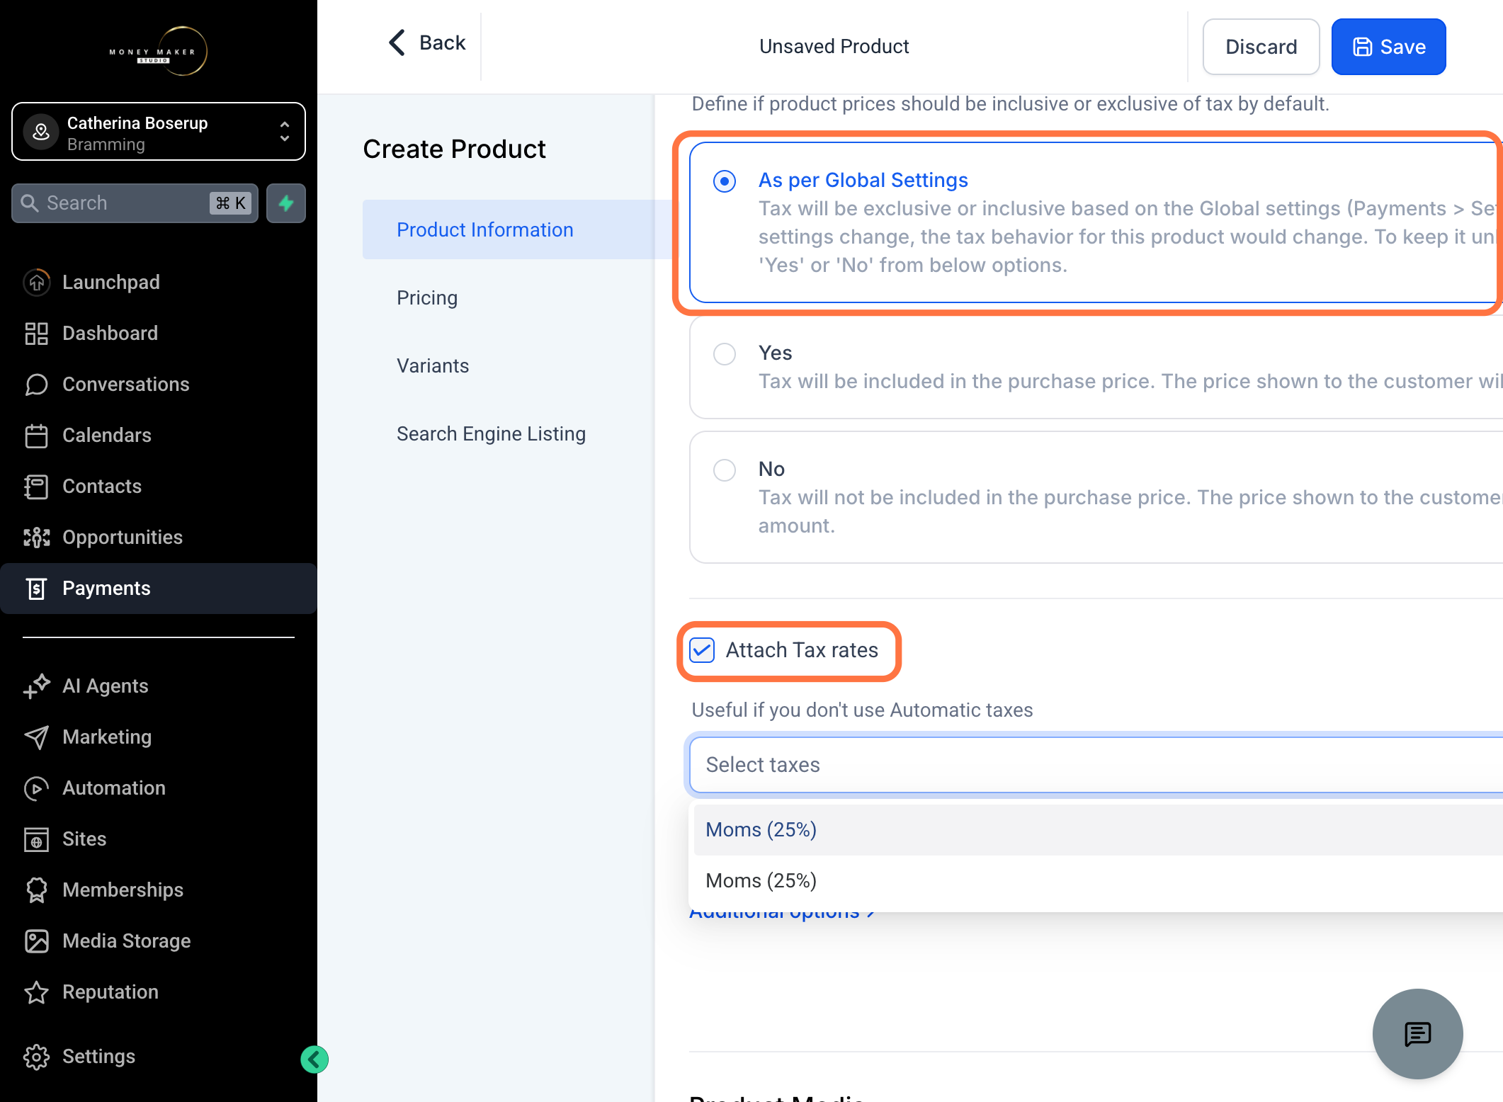Click the Dashboard grid icon
Image resolution: width=1503 pixels, height=1102 pixels.
tap(36, 333)
